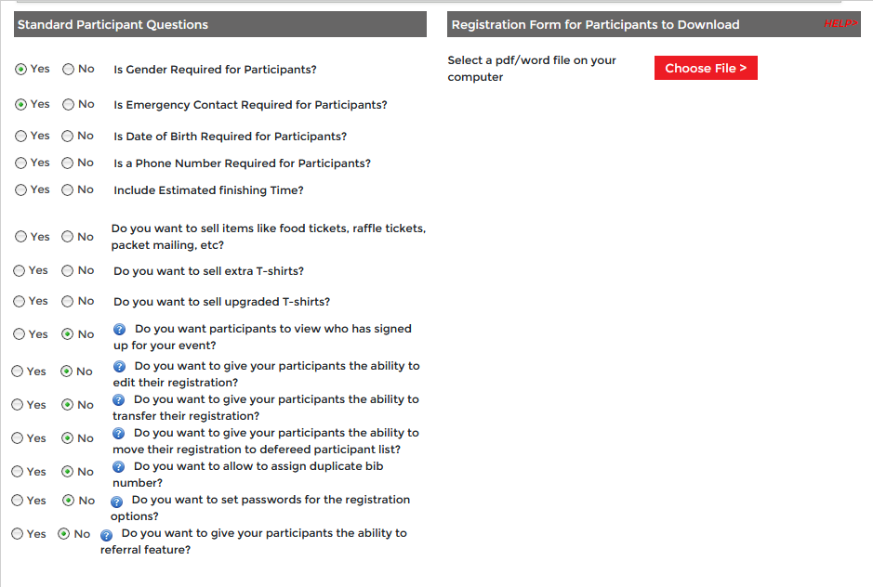
Task: Select No for Gender Required
Action: tap(68, 69)
